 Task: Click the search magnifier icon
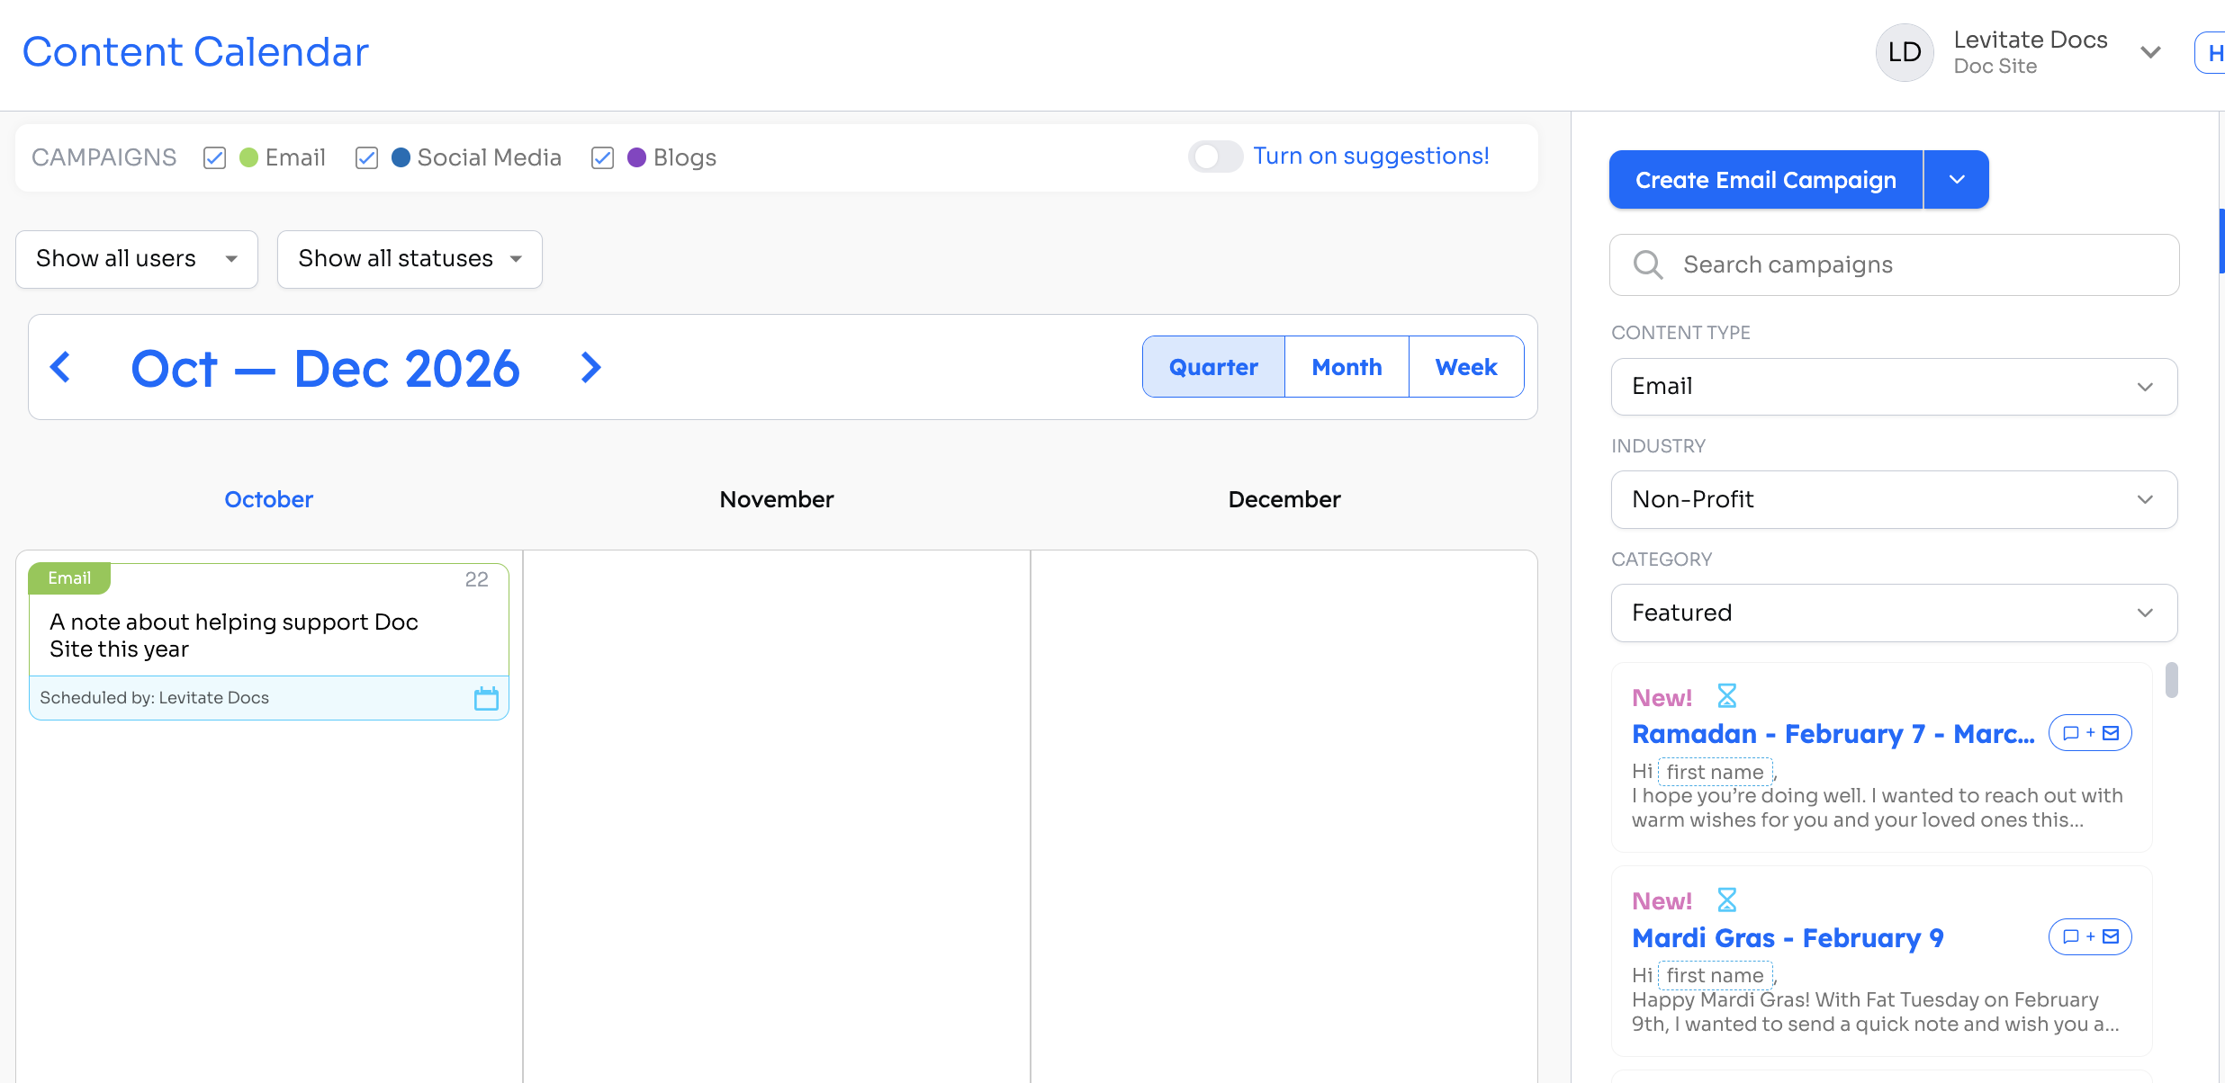(x=1648, y=264)
